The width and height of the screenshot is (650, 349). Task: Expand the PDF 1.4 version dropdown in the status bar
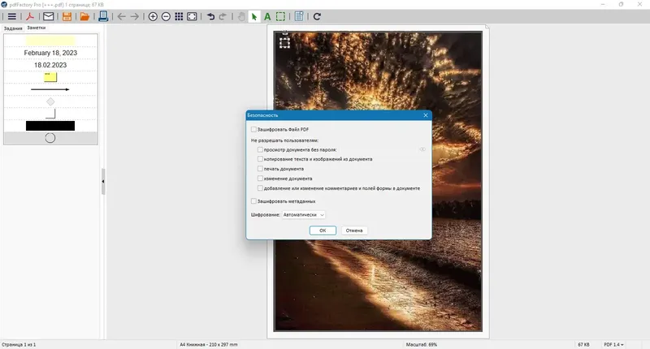613,344
